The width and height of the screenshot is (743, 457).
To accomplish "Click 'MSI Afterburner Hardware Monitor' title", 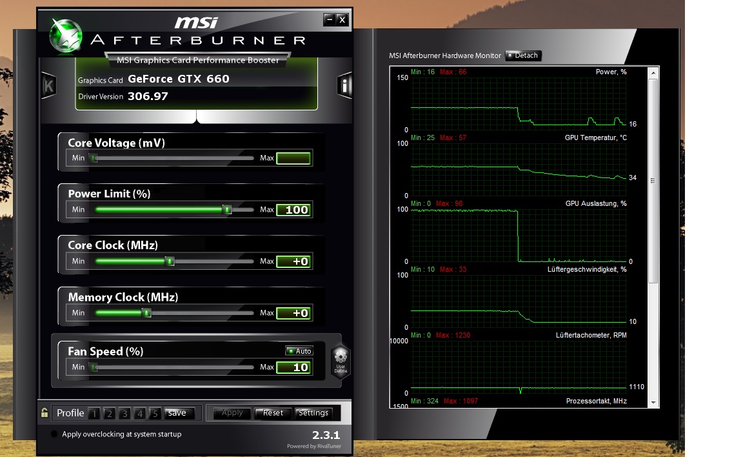I will point(445,56).
